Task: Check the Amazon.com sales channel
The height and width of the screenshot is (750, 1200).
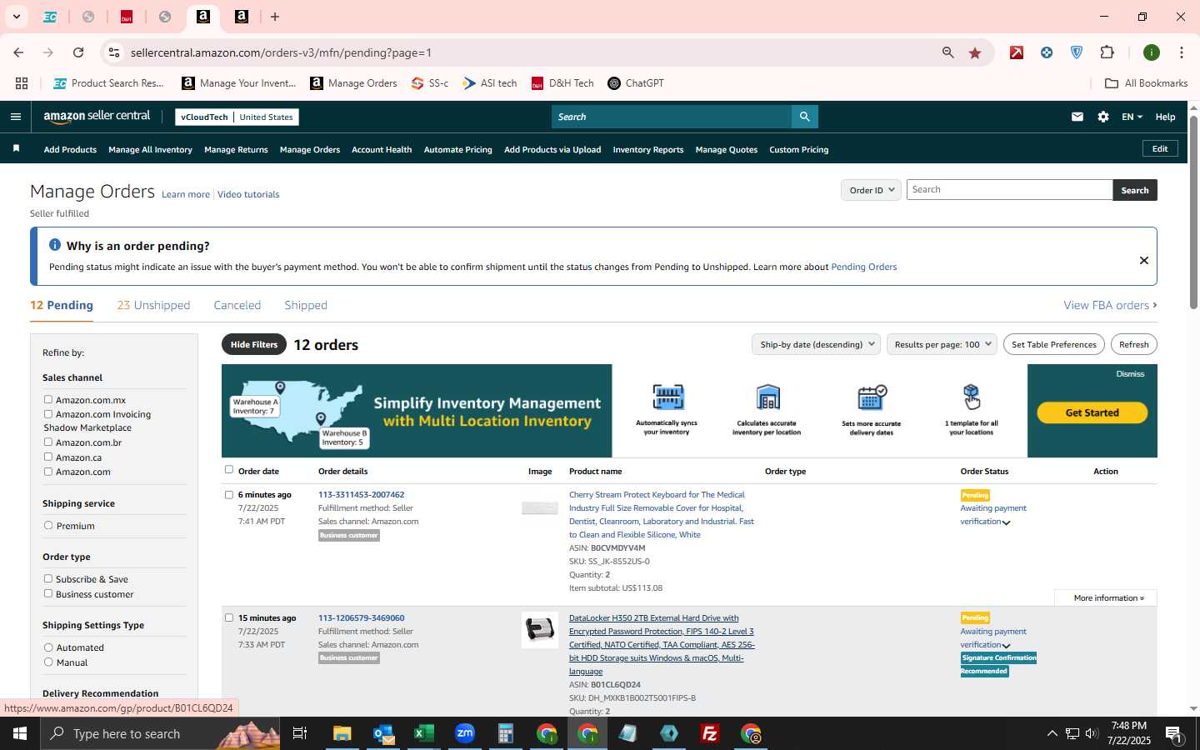Action: (x=48, y=471)
